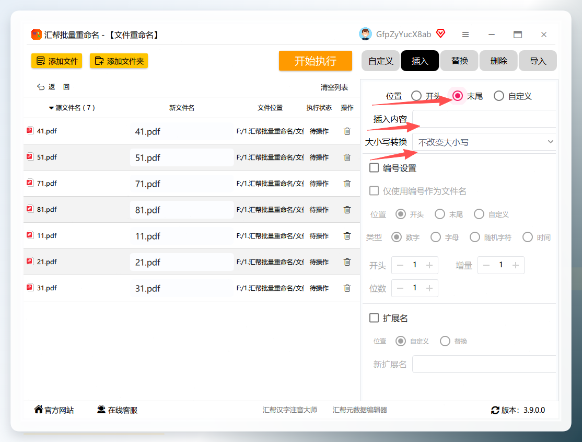Check 仅使用编号作为文件名 option

(374, 191)
